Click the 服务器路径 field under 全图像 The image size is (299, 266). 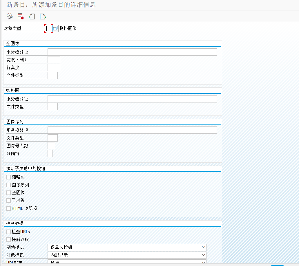coord(132,52)
